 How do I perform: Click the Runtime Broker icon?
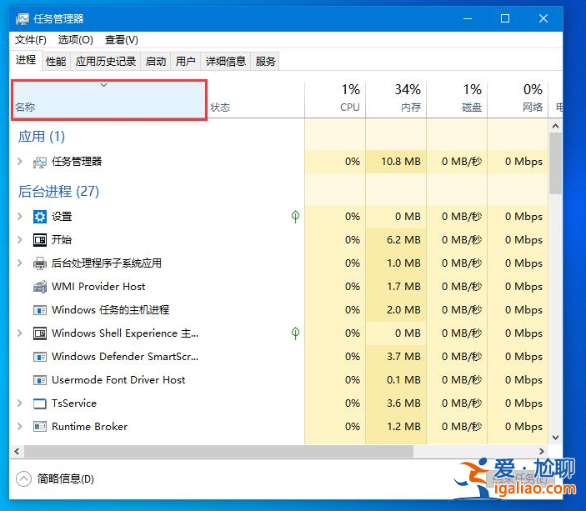click(40, 427)
